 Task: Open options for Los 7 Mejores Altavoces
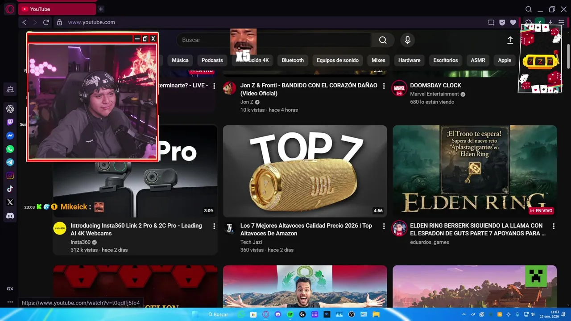(384, 226)
